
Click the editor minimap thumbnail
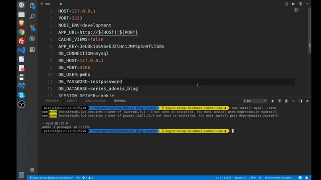(x=297, y=10)
